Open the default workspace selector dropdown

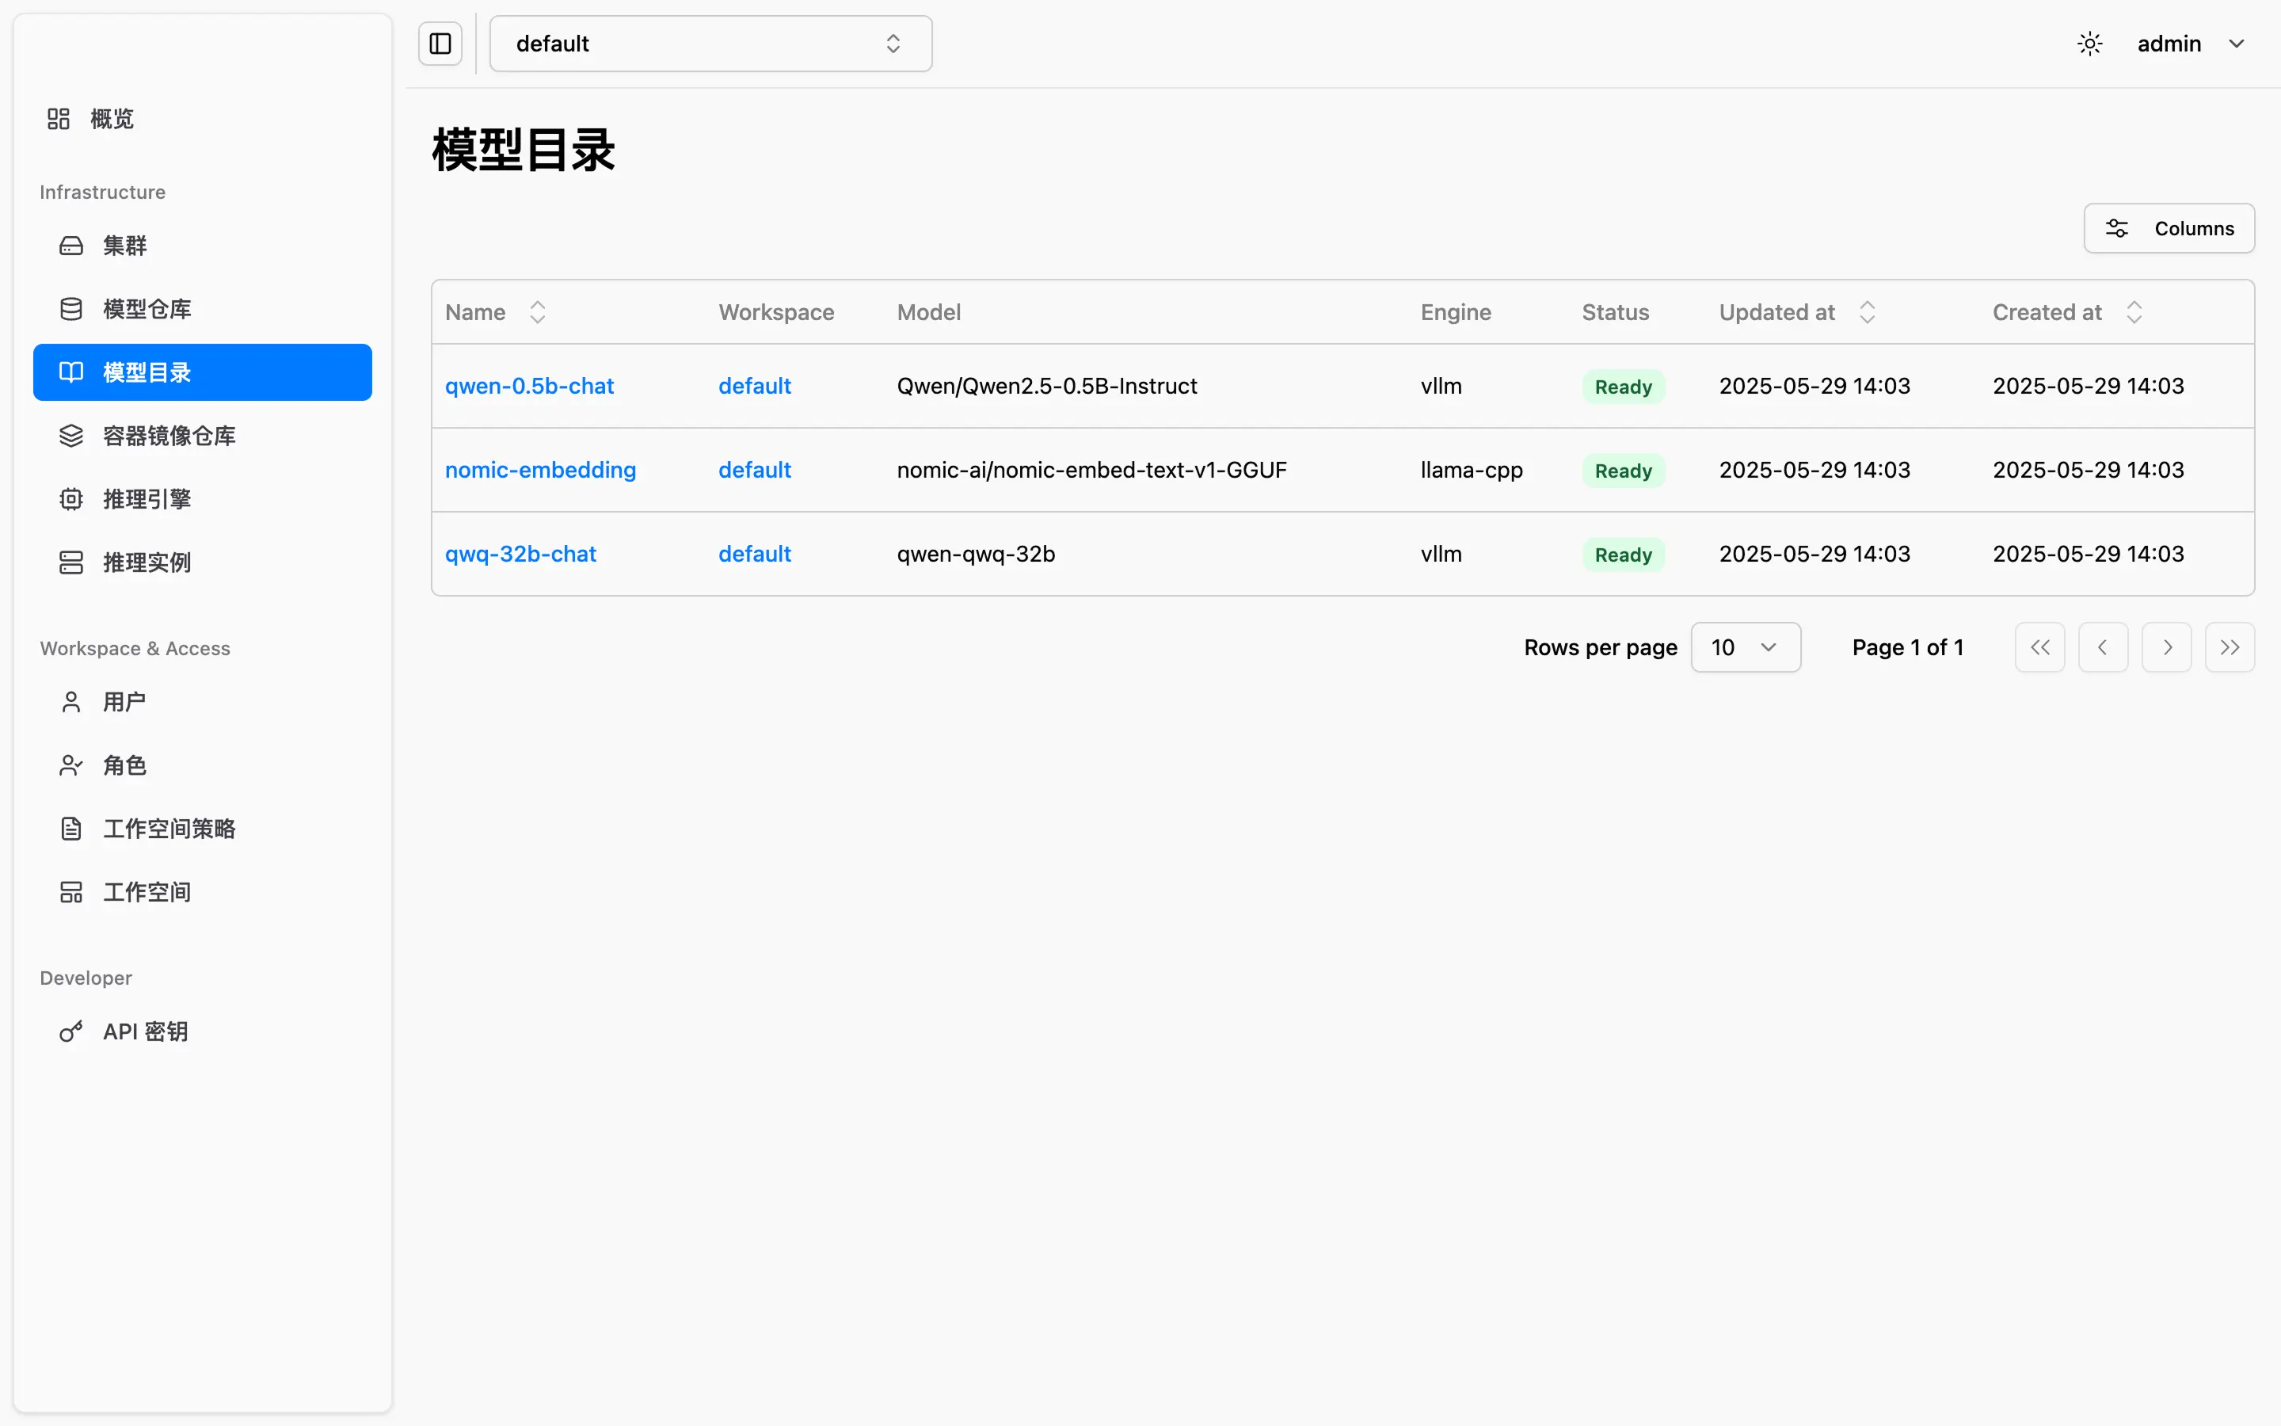[x=710, y=44]
